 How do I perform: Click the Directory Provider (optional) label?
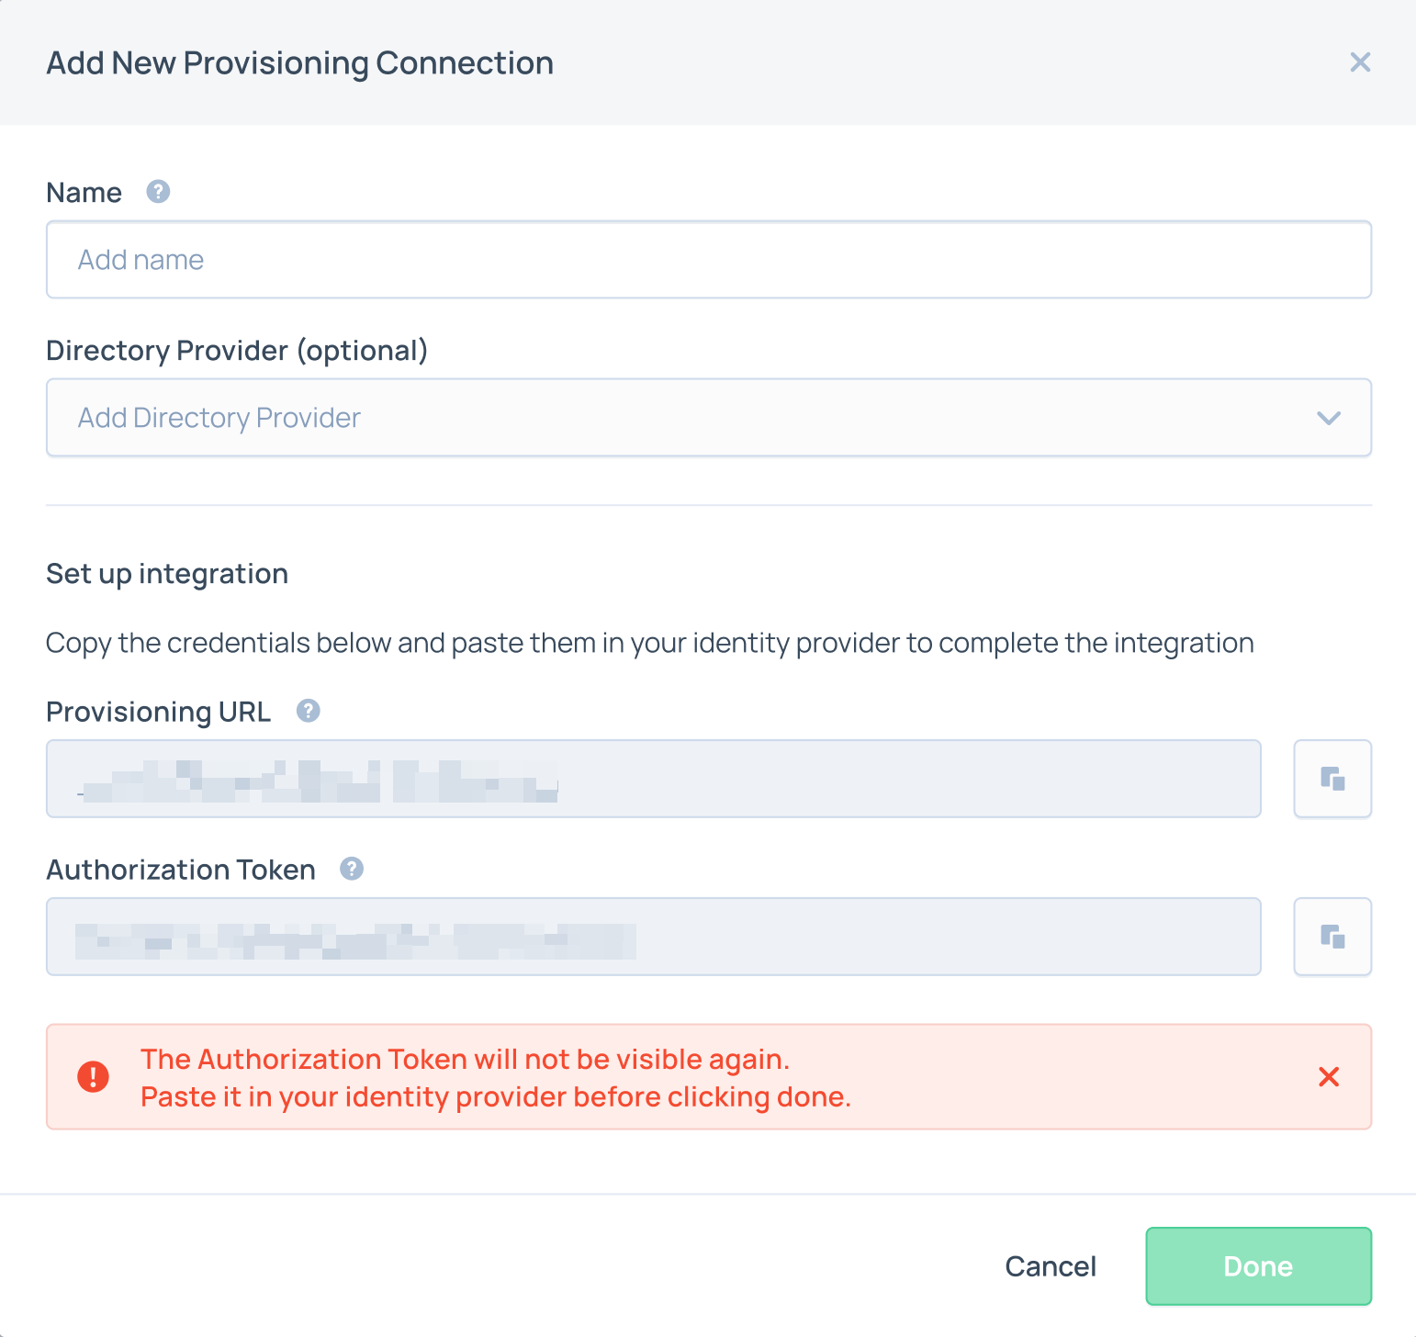click(x=237, y=351)
